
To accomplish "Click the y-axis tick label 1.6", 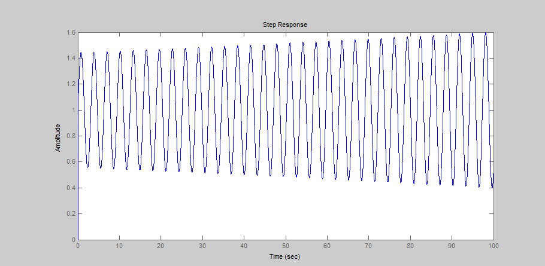I will 71,32.
